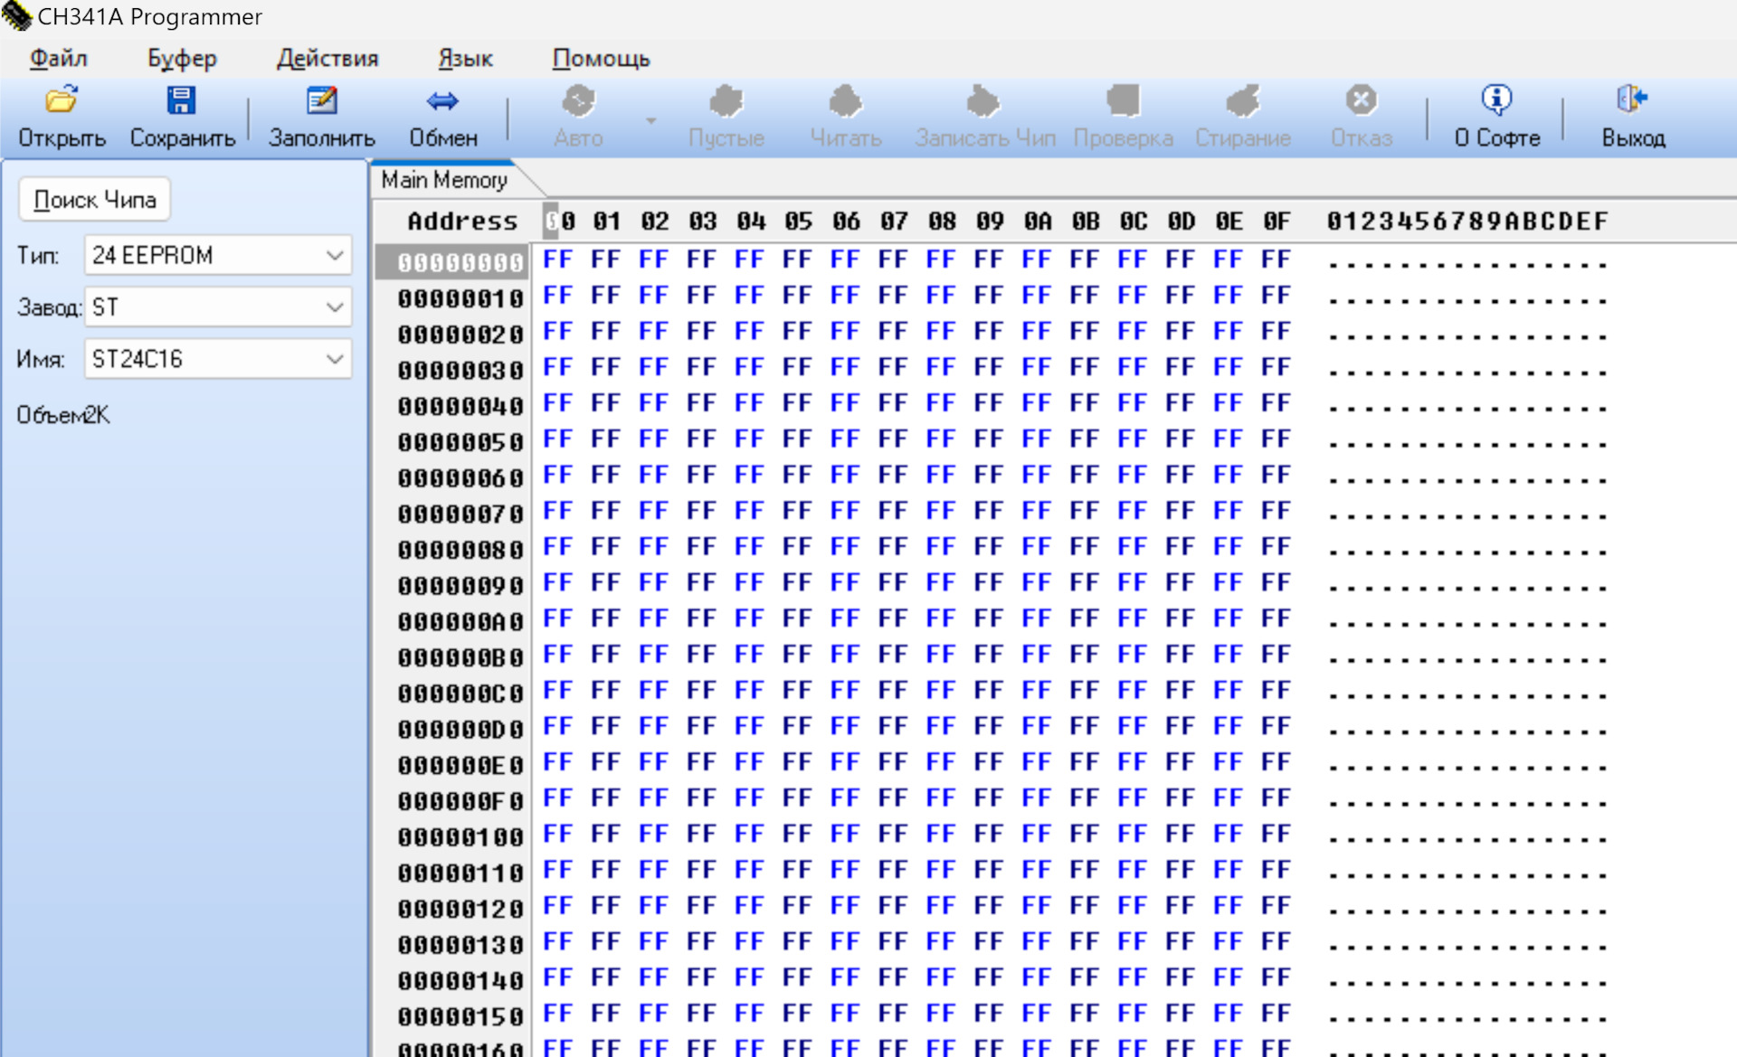The width and height of the screenshot is (1737, 1057).
Task: Click the О Софте info icon
Action: click(x=1496, y=99)
